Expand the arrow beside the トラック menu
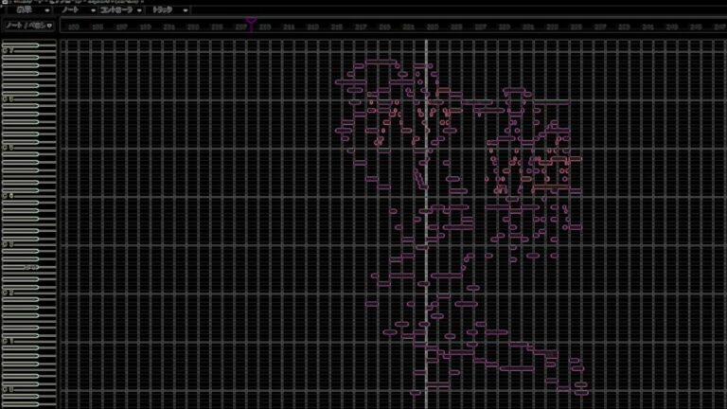 (186, 10)
